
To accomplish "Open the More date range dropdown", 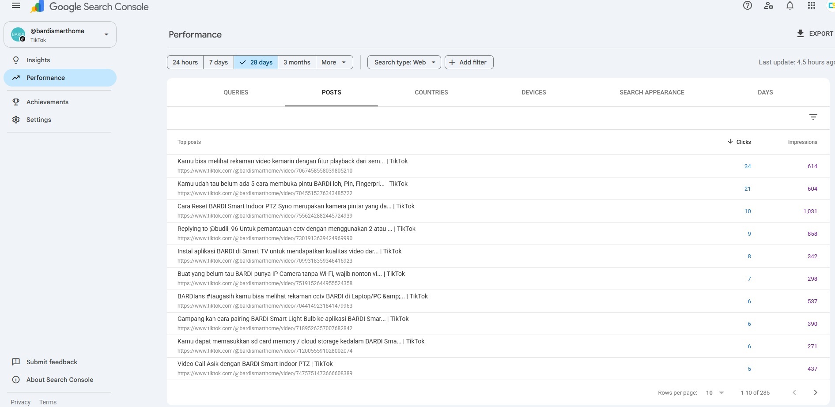I will (x=334, y=62).
